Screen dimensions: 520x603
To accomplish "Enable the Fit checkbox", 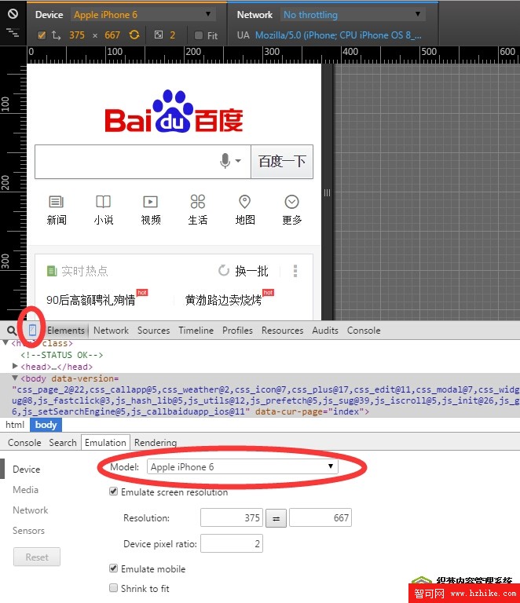I will [x=199, y=35].
